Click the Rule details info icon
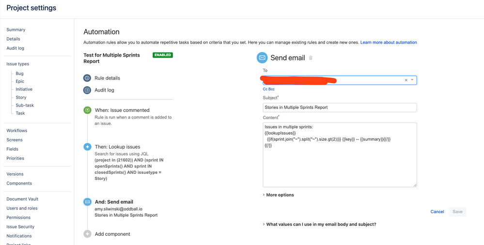The width and height of the screenshot is (484, 245). click(87, 78)
